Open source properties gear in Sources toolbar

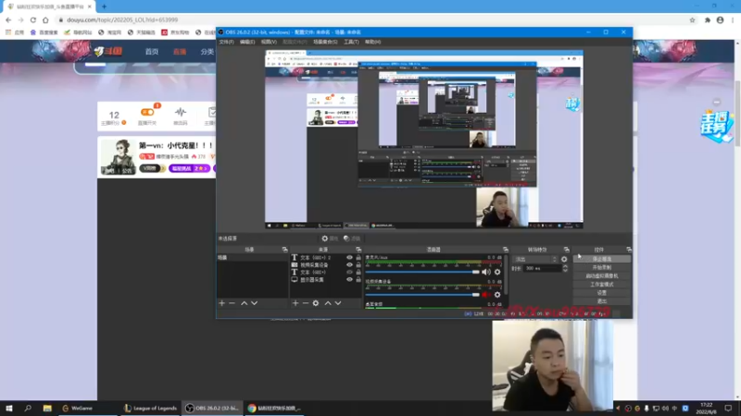pos(316,303)
